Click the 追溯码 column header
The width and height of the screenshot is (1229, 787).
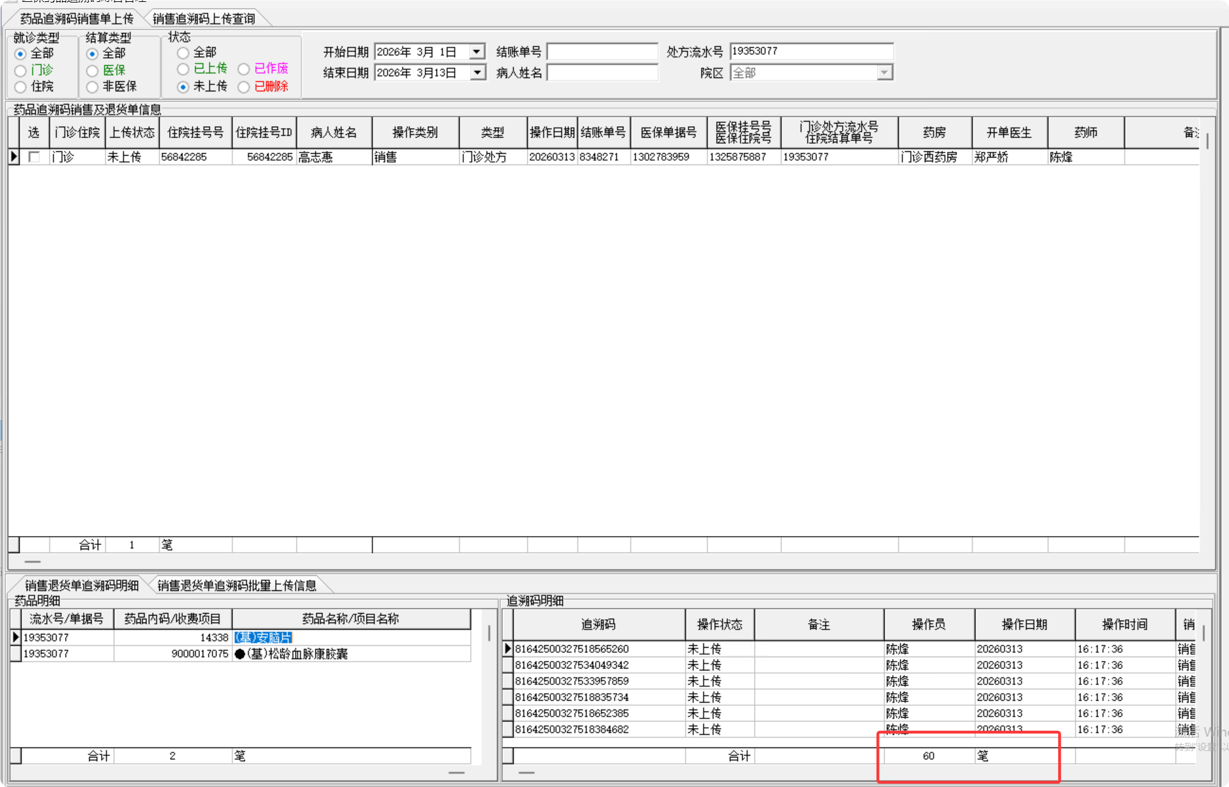(598, 624)
